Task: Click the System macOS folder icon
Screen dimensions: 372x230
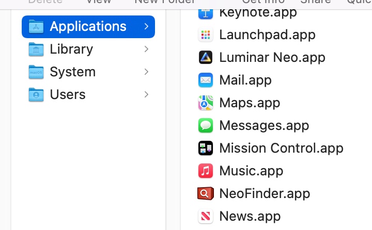Action: [x=36, y=72]
